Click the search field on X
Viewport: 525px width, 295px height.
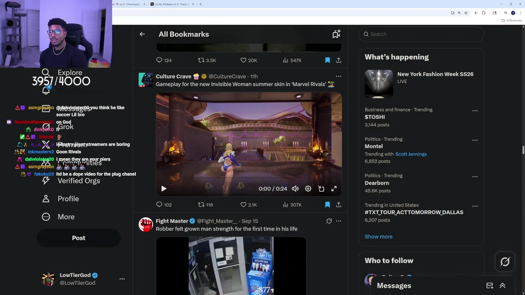[422, 34]
